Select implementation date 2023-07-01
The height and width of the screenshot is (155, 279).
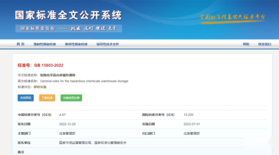(192, 124)
